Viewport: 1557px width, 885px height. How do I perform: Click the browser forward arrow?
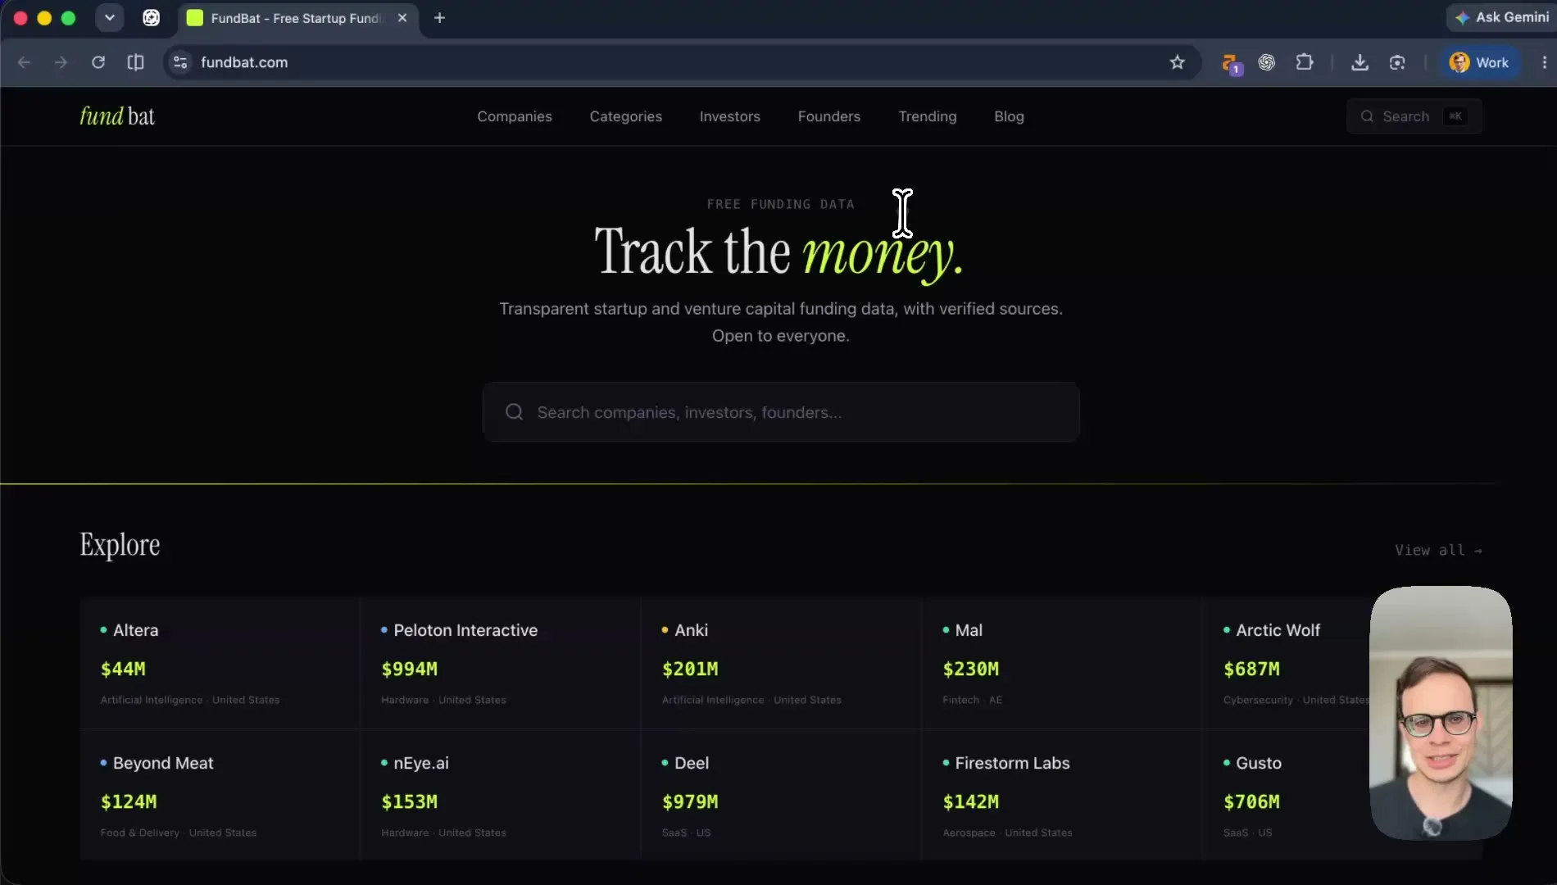[61, 62]
